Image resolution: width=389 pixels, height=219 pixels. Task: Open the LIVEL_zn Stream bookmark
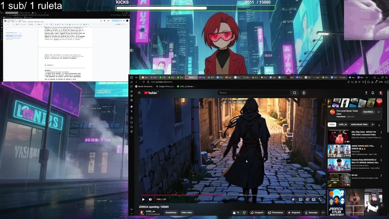tap(186, 86)
